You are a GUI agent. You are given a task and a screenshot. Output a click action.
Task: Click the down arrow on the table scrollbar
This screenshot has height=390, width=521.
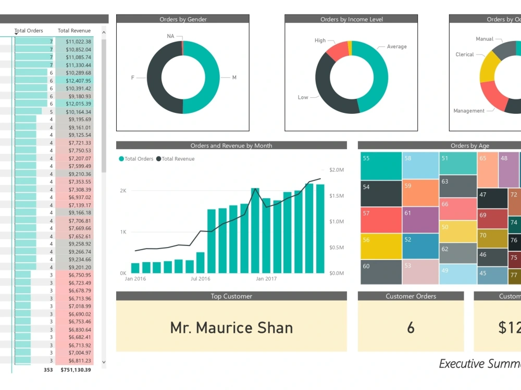point(104,361)
